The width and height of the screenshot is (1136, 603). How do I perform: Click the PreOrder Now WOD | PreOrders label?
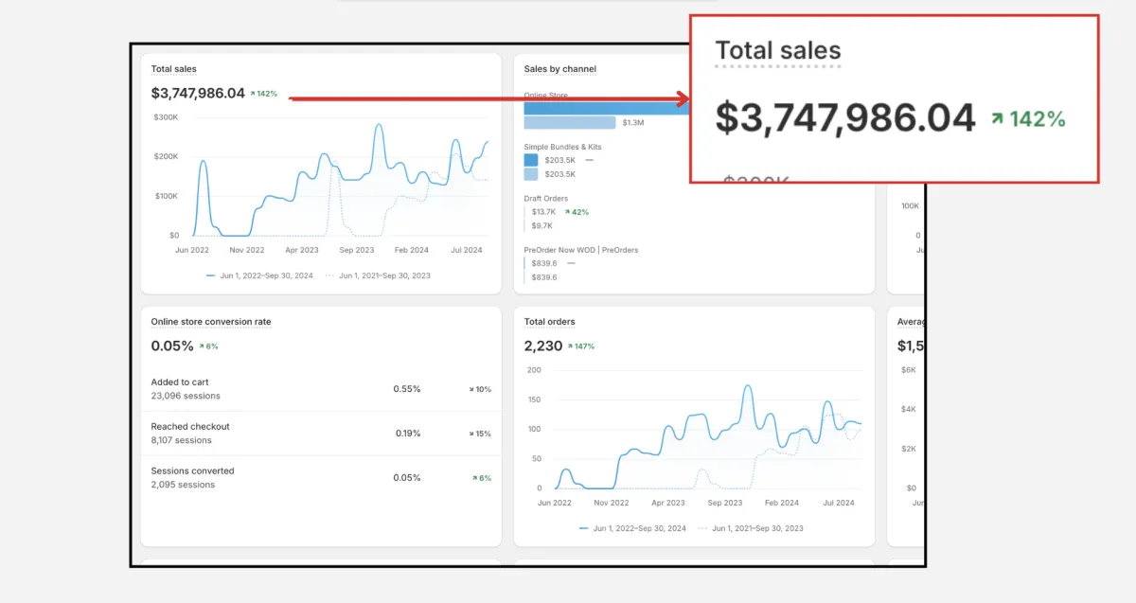pos(581,250)
